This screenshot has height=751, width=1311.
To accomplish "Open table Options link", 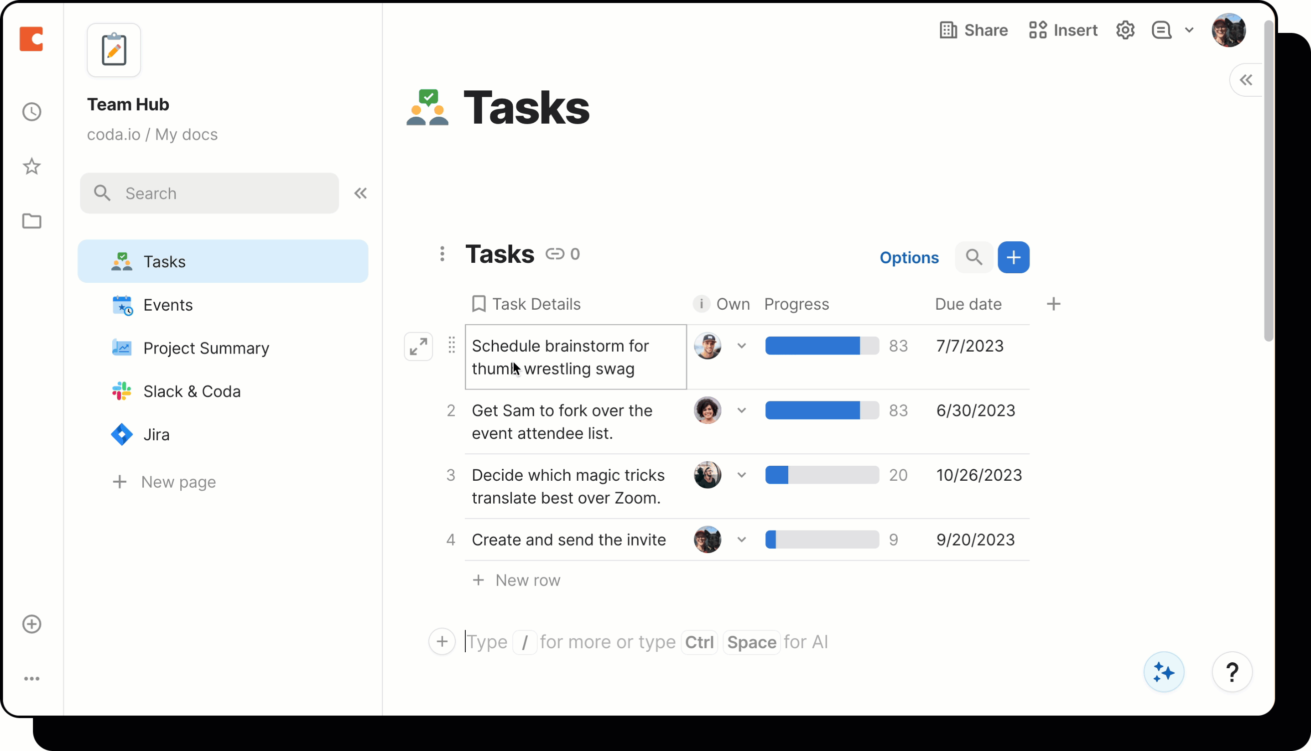I will (909, 257).
